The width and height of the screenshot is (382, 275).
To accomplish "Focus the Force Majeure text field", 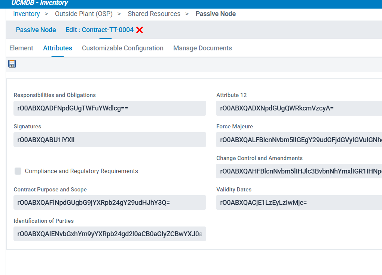I will point(299,140).
